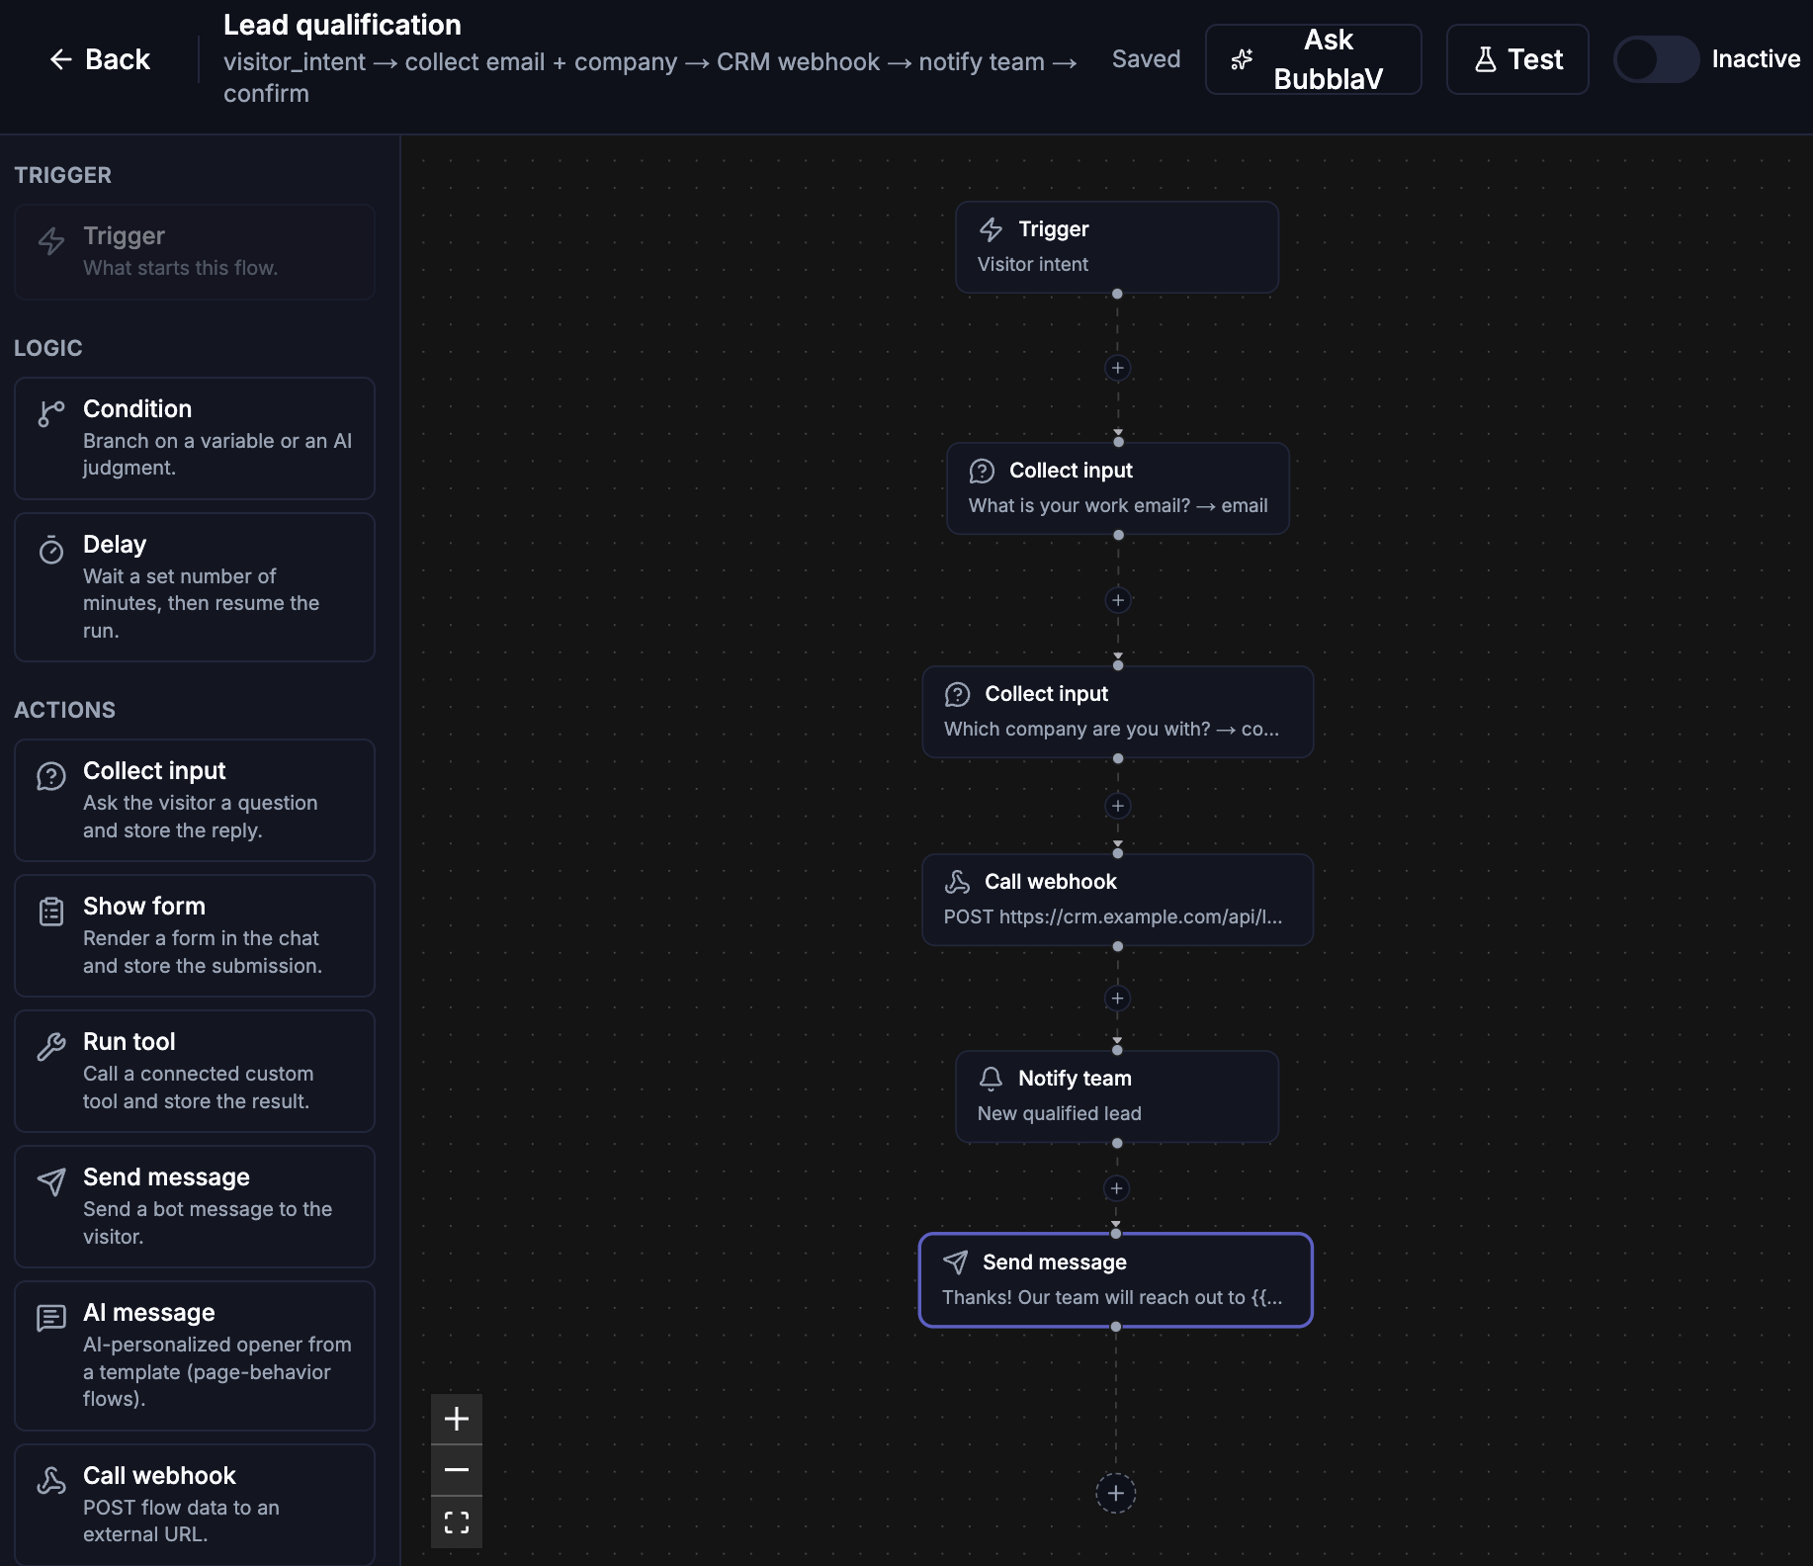Viewport: 1813px width, 1566px height.
Task: Zoom in on the canvas
Action: click(x=457, y=1420)
